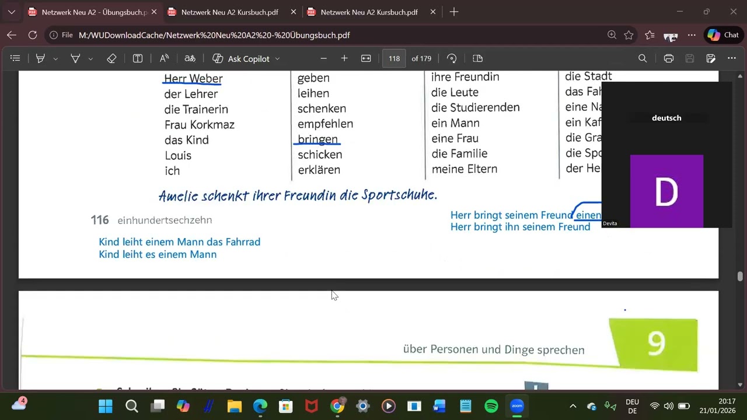View site information for the File URL
Screen dimensions: 747x420
pos(61,35)
